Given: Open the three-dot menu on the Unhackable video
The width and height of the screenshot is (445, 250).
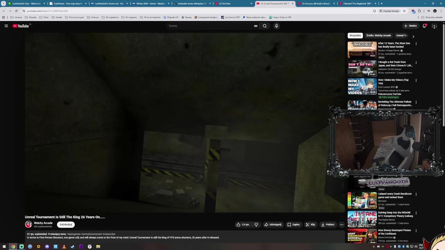Looking at the screenshot, I should tap(416, 44).
